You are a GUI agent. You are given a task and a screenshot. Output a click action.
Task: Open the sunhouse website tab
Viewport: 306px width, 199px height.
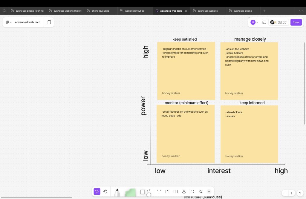point(207,11)
